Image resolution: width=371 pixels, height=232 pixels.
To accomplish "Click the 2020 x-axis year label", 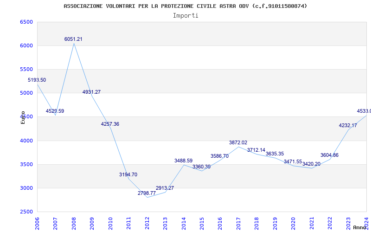I will click(x=294, y=223).
